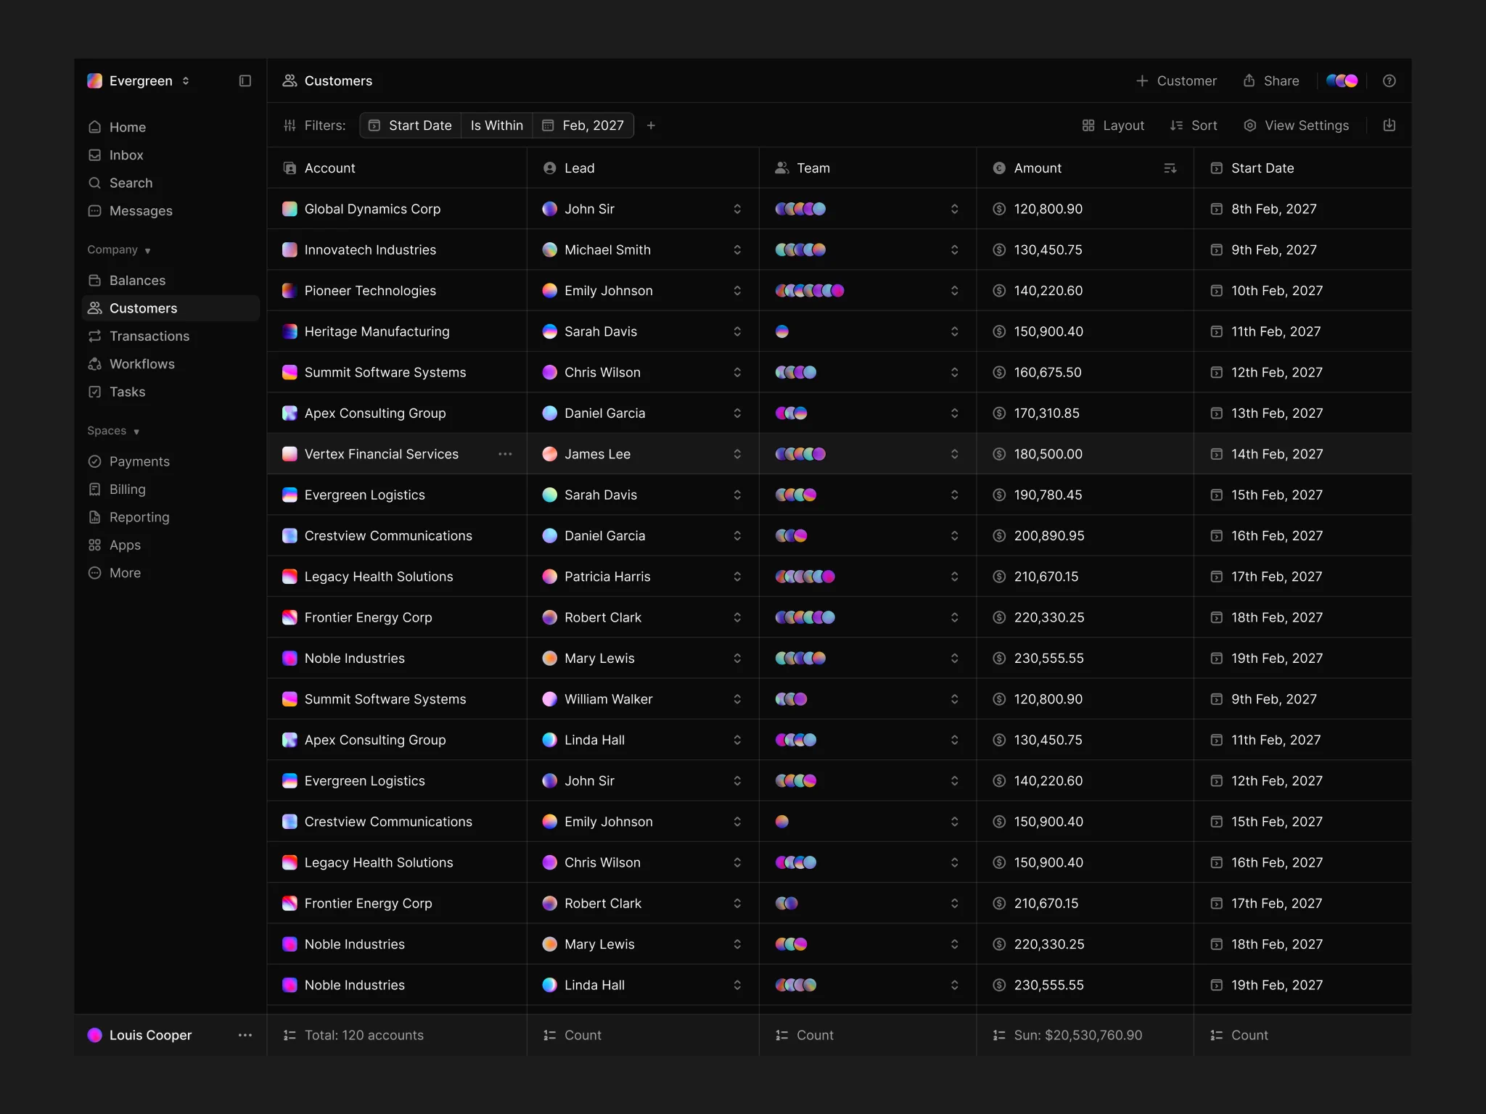Screen dimensions: 1486x1114
Task: Open the Is Within filter condition
Action: pyautogui.click(x=497, y=125)
